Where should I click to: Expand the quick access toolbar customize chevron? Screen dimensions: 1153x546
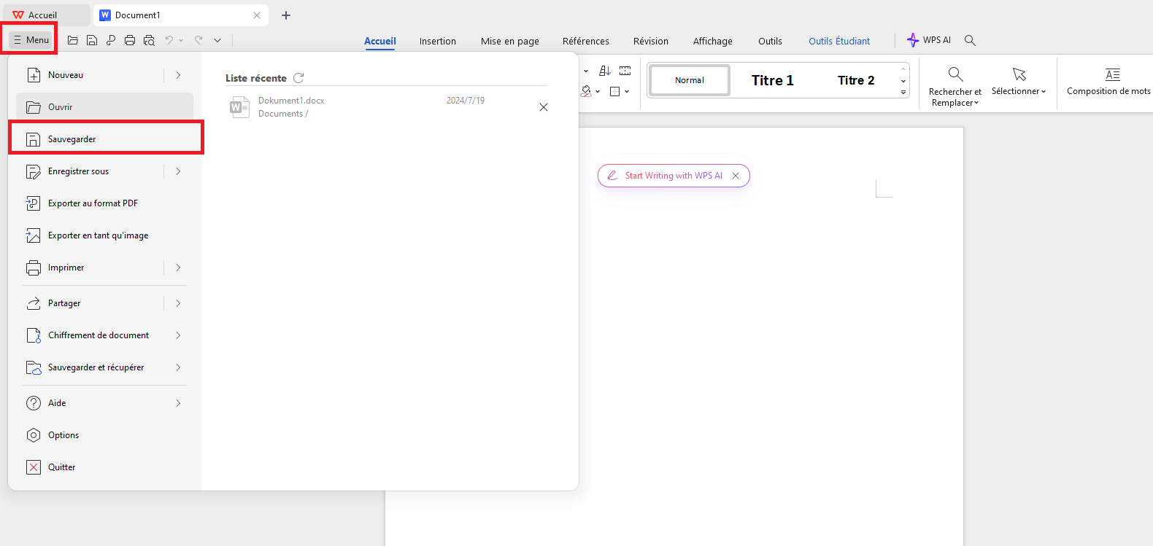(217, 41)
